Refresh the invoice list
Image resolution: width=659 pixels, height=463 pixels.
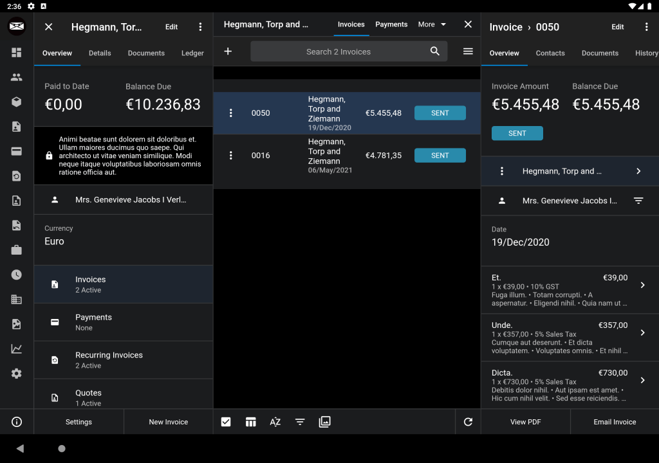click(468, 422)
